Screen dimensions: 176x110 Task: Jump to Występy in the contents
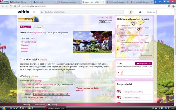pos(26,45)
